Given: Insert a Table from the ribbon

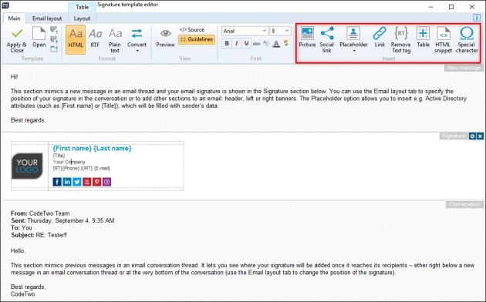Looking at the screenshot, I should click(423, 37).
